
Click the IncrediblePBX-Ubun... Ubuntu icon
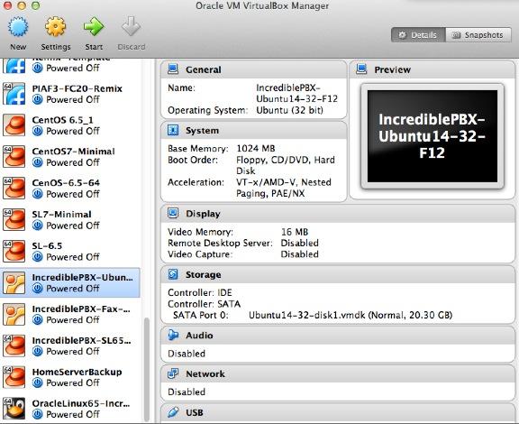(x=14, y=282)
